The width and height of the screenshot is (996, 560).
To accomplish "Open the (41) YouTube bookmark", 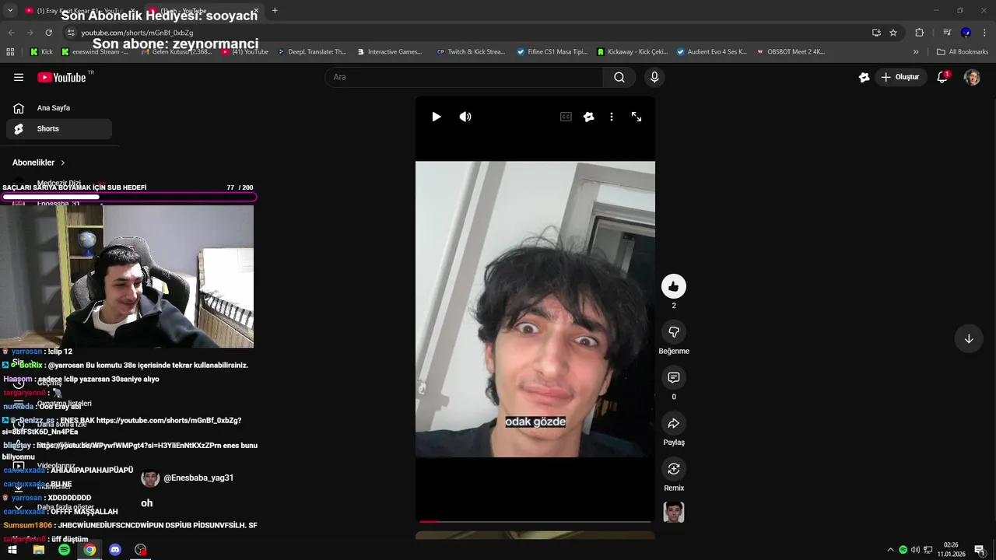I will [245, 52].
